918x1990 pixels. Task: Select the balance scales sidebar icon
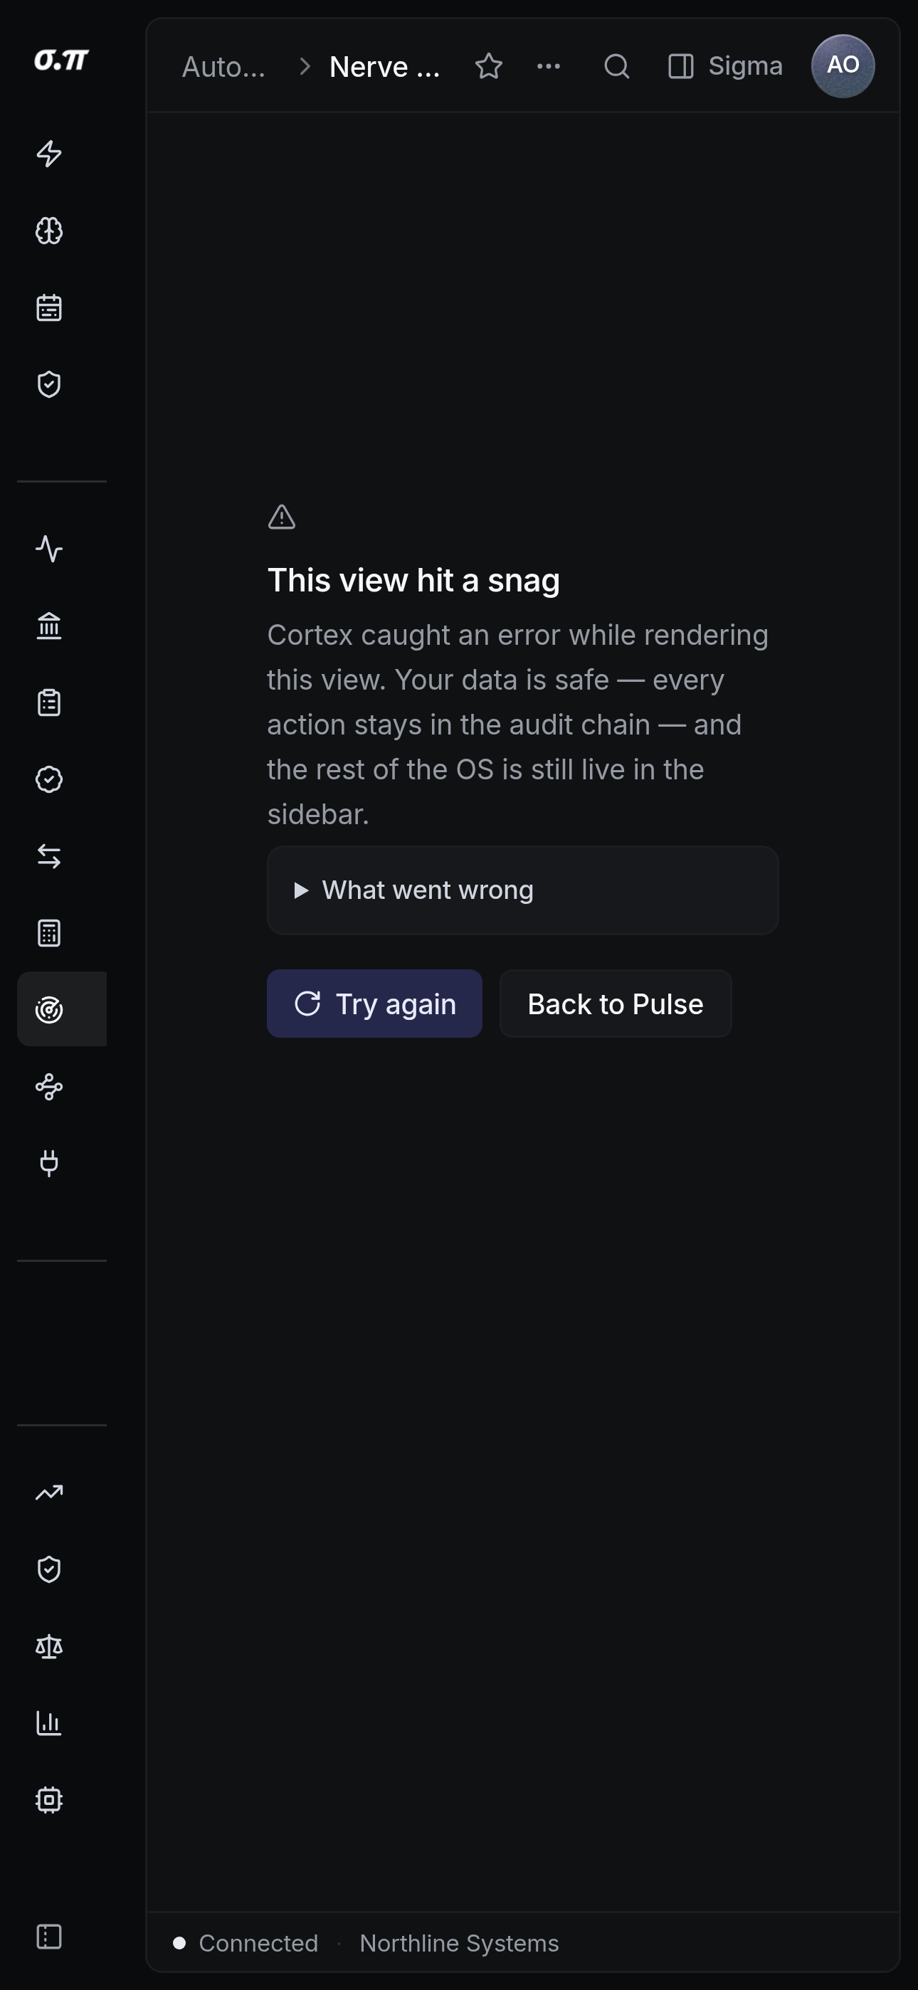[49, 1647]
